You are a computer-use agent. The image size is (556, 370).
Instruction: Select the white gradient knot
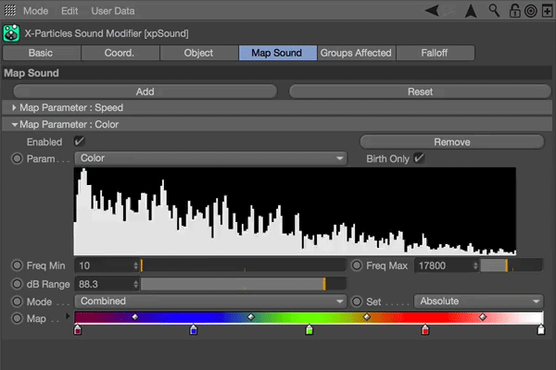point(541,330)
